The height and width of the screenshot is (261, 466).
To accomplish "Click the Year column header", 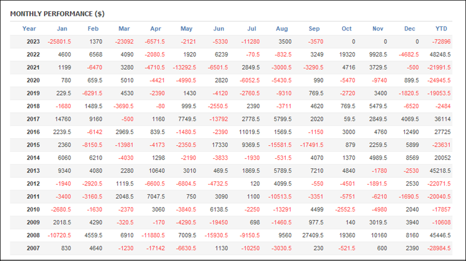I will click(29, 29).
